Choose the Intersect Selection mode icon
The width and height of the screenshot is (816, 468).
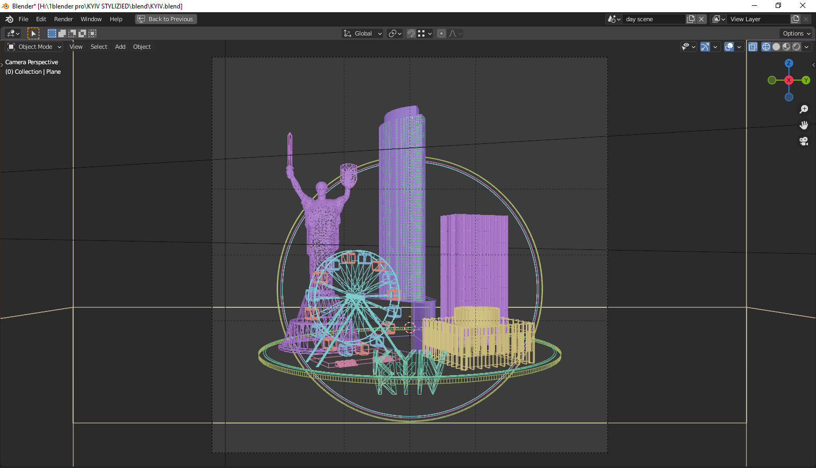92,33
